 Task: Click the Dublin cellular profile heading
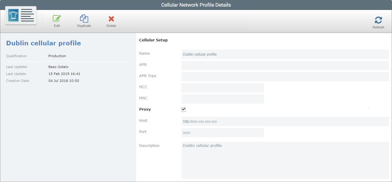pos(43,43)
